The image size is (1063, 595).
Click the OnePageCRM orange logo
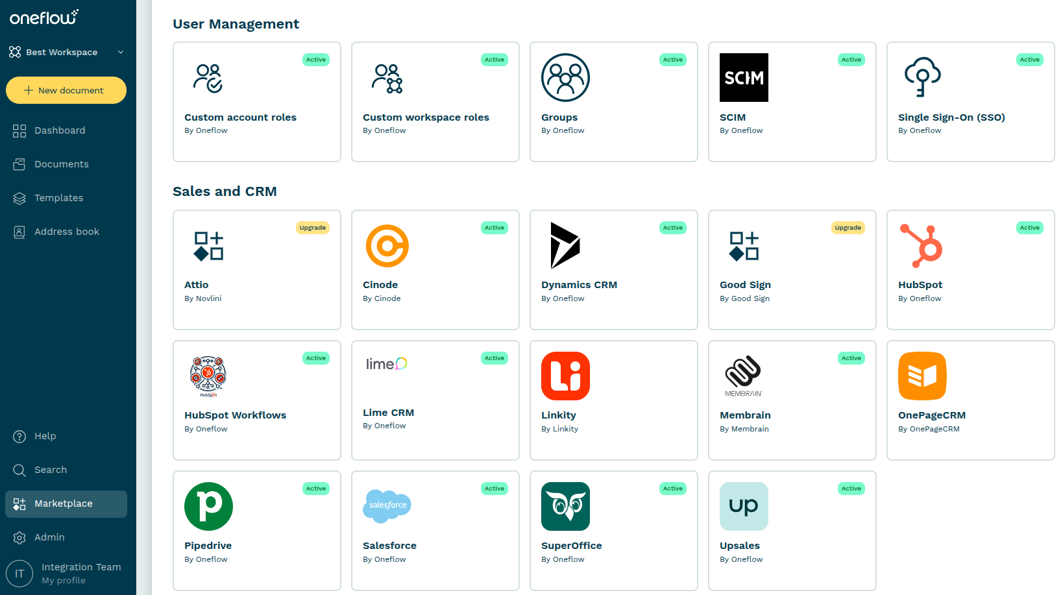(x=922, y=376)
